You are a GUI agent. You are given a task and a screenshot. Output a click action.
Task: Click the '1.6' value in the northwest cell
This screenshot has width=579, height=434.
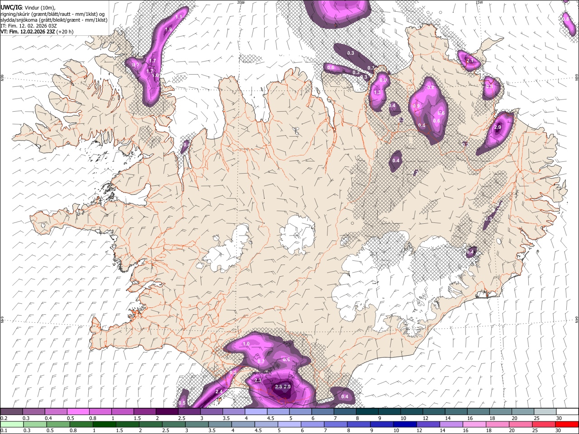point(156,75)
